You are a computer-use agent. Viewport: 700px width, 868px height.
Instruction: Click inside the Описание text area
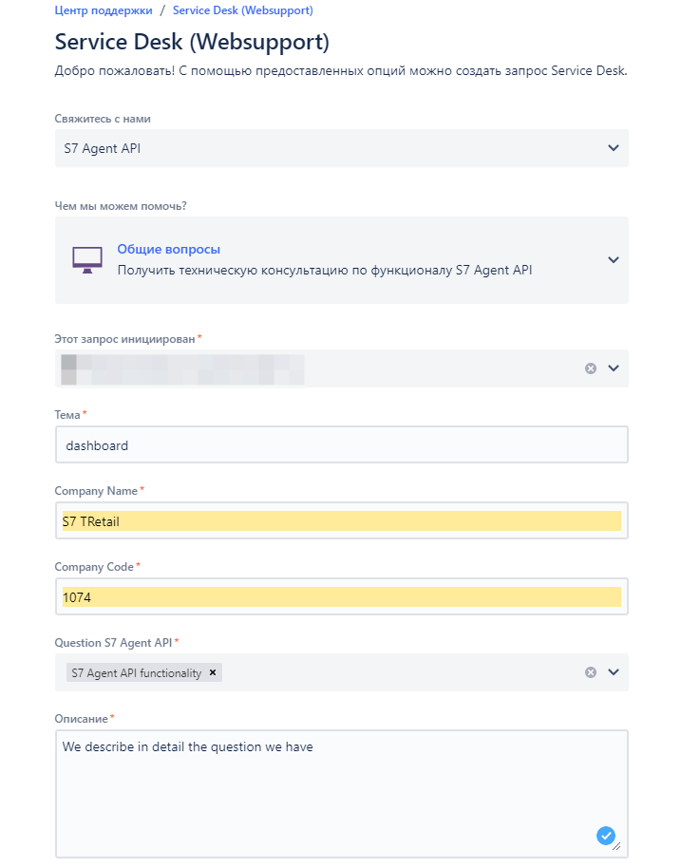342,794
